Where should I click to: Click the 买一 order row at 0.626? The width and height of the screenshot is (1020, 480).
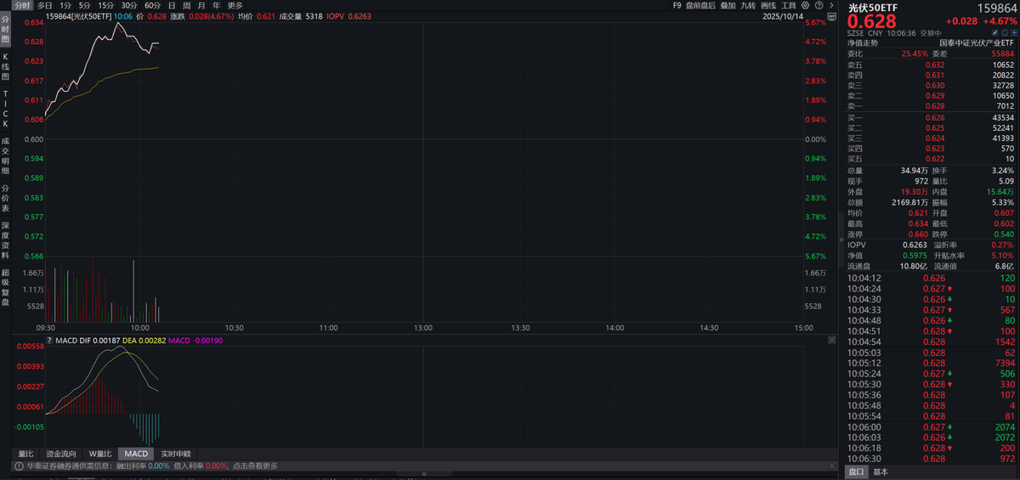pos(931,116)
